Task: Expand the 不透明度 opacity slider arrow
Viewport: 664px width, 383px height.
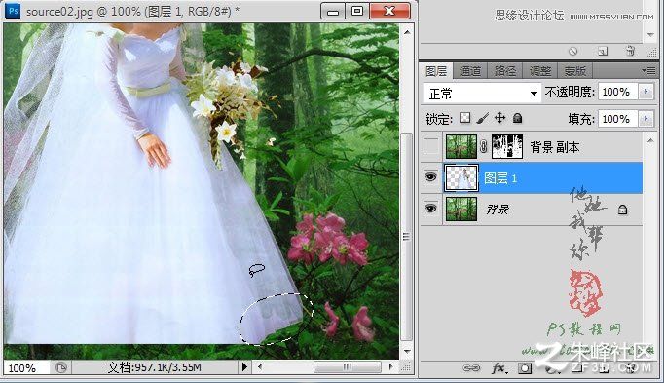Action: (646, 92)
